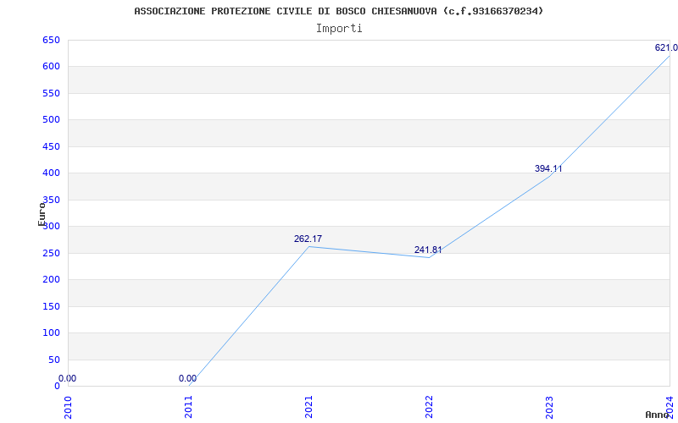Click the 200 y-axis tick label

(51, 280)
